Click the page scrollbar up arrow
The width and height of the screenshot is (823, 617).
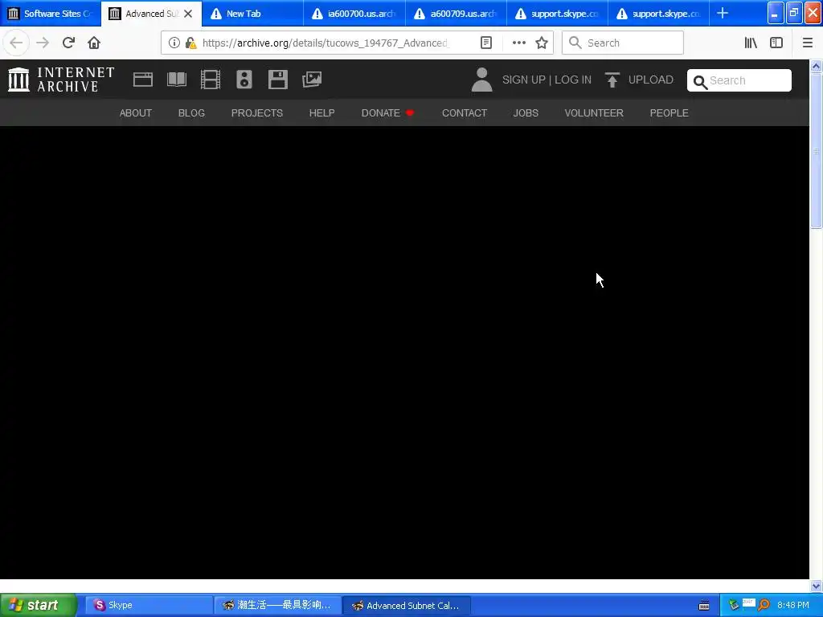816,66
